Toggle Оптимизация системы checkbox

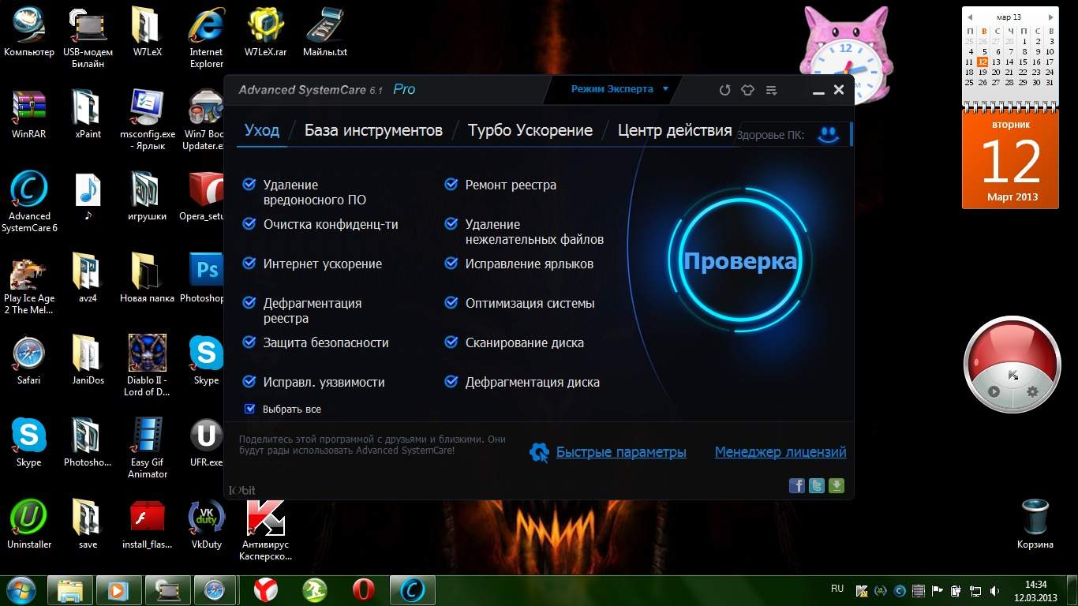click(x=451, y=303)
